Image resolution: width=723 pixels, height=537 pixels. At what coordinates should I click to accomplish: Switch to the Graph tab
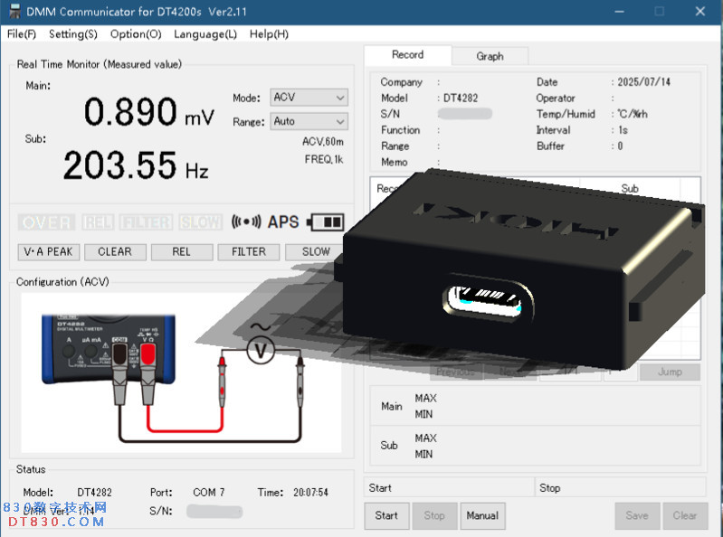[490, 56]
